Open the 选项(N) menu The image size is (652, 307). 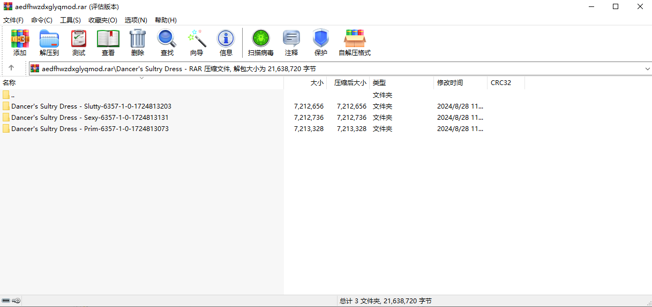[136, 20]
